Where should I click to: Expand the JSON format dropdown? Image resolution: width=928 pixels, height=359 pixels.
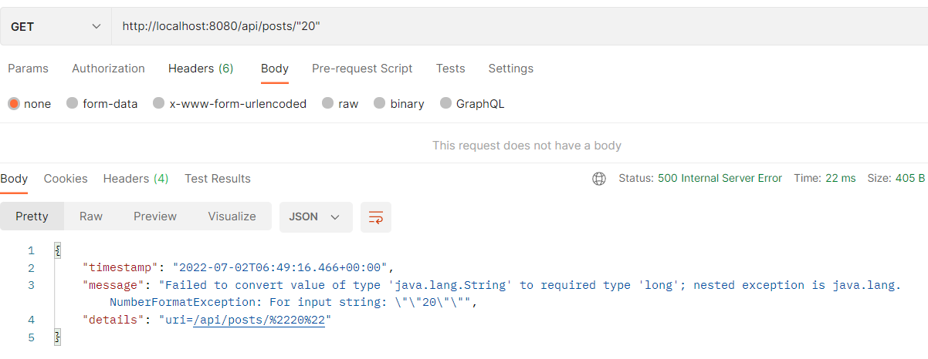point(315,217)
